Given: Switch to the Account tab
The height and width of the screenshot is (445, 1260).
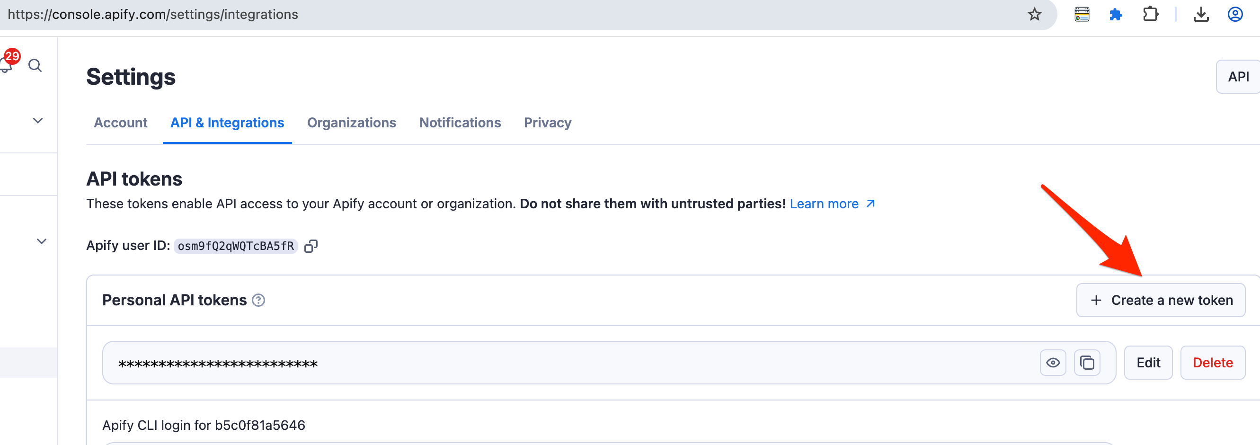Looking at the screenshot, I should (120, 123).
